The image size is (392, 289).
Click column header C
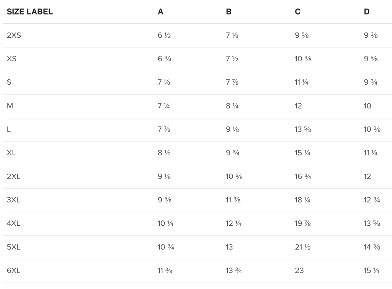coord(297,12)
